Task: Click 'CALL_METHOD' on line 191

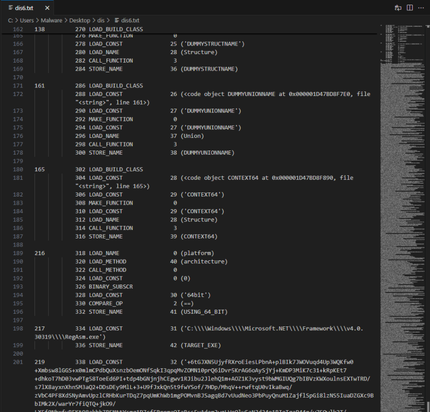Action: (107, 270)
